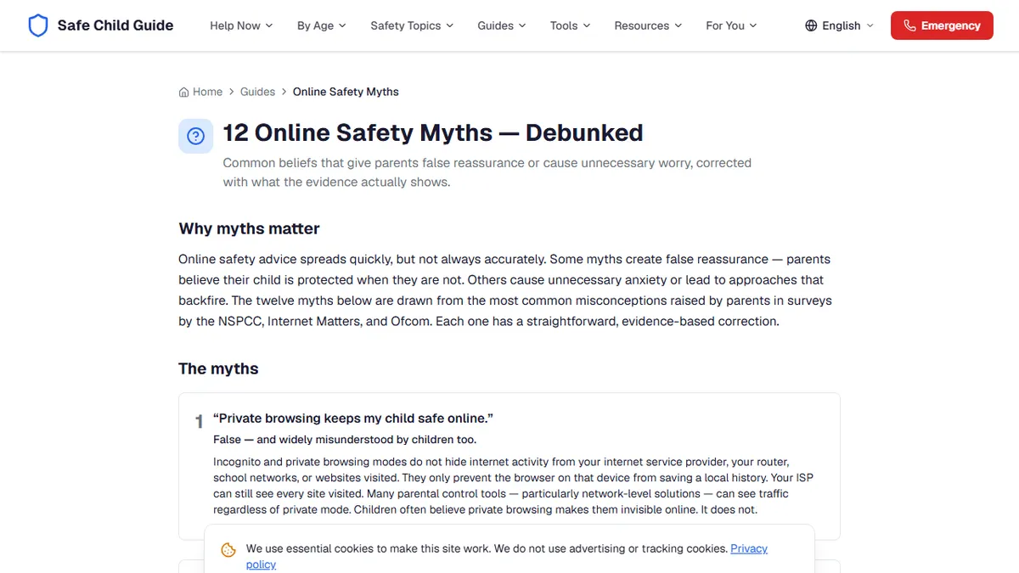This screenshot has height=573, width=1019.
Task: Click the question mark icon beside page title
Action: tap(195, 136)
